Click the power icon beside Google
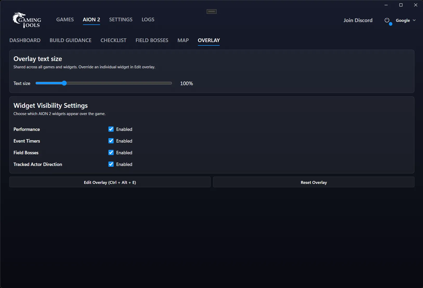Viewport: 423px width, 288px height. (x=387, y=20)
